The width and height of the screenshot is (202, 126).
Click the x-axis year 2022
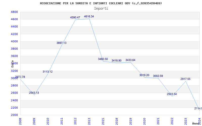(x=172, y=121)
